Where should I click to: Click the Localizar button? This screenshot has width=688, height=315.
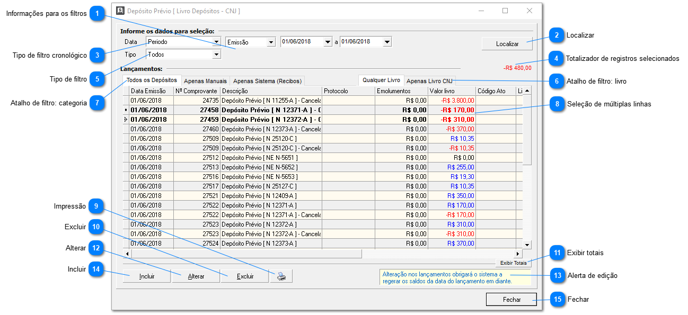tap(507, 43)
